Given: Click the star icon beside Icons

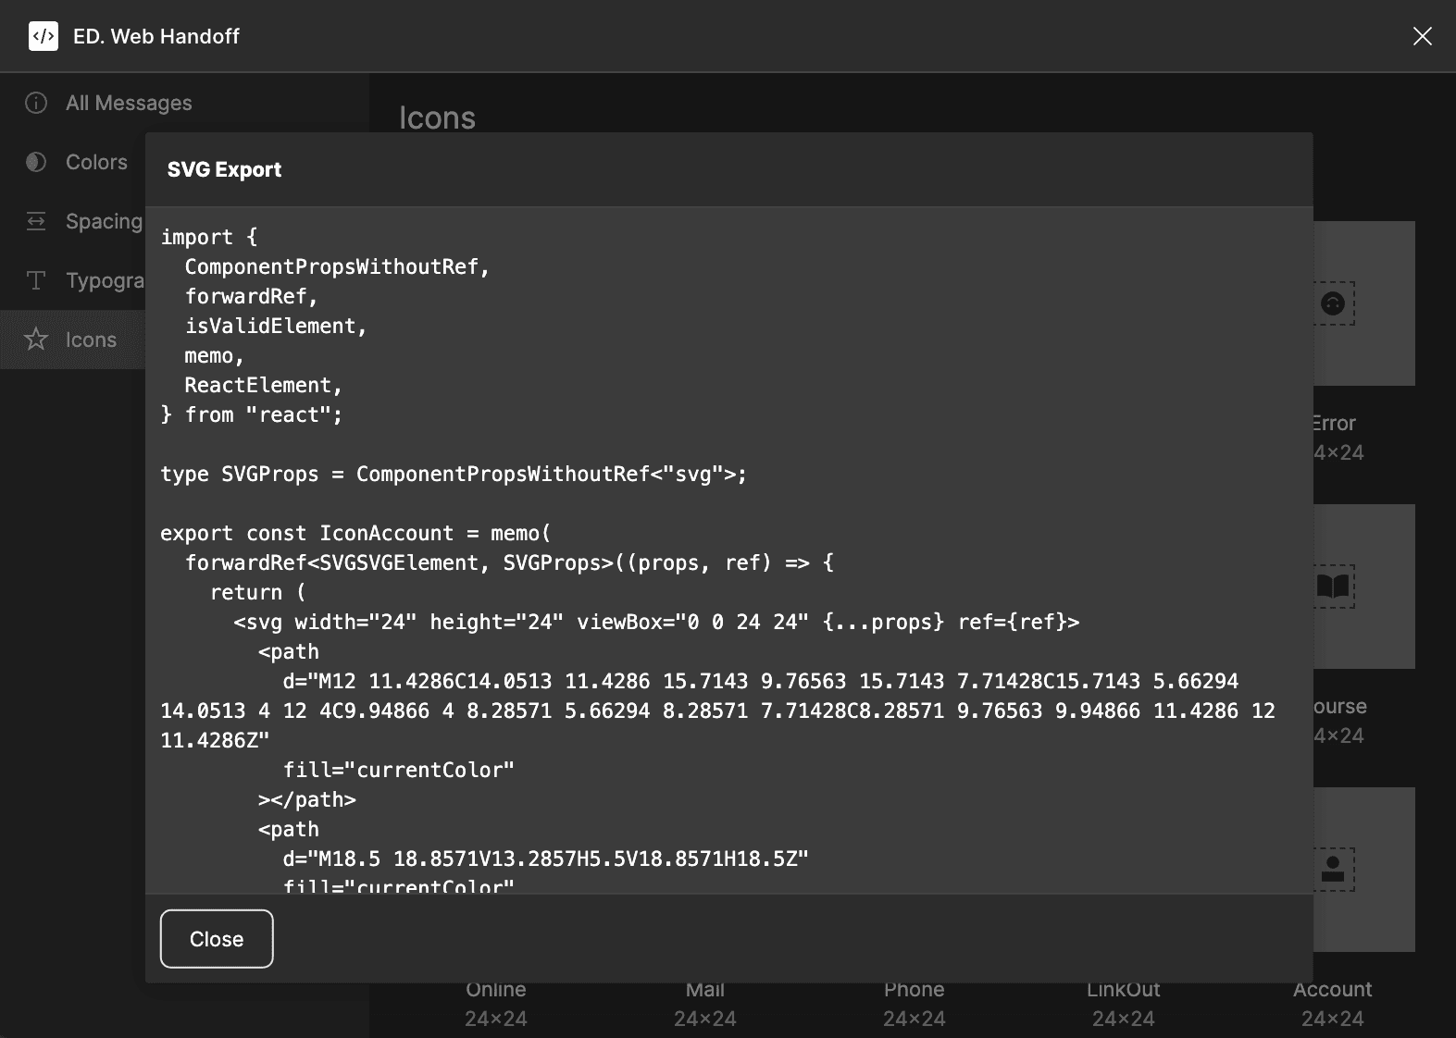Looking at the screenshot, I should click(36, 340).
